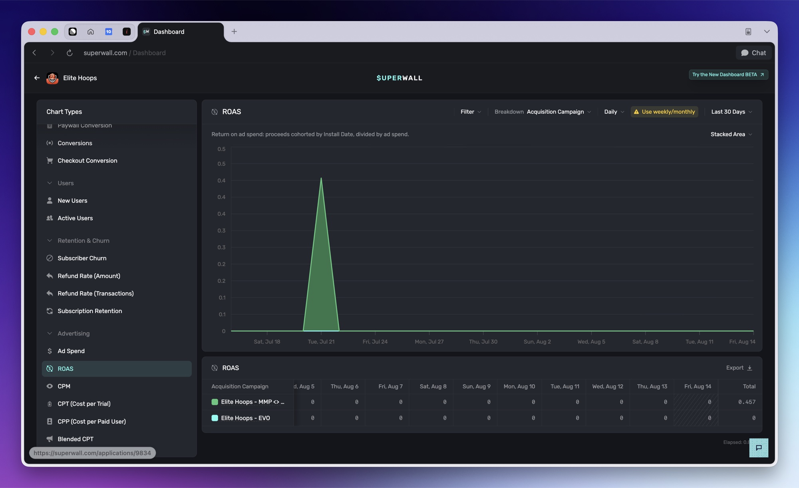Collapse the Advertising section
The width and height of the screenshot is (799, 488).
tap(50, 333)
